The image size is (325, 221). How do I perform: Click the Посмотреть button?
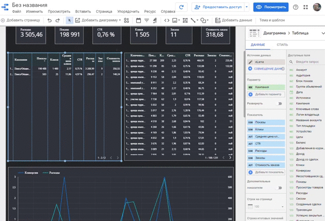270,7
